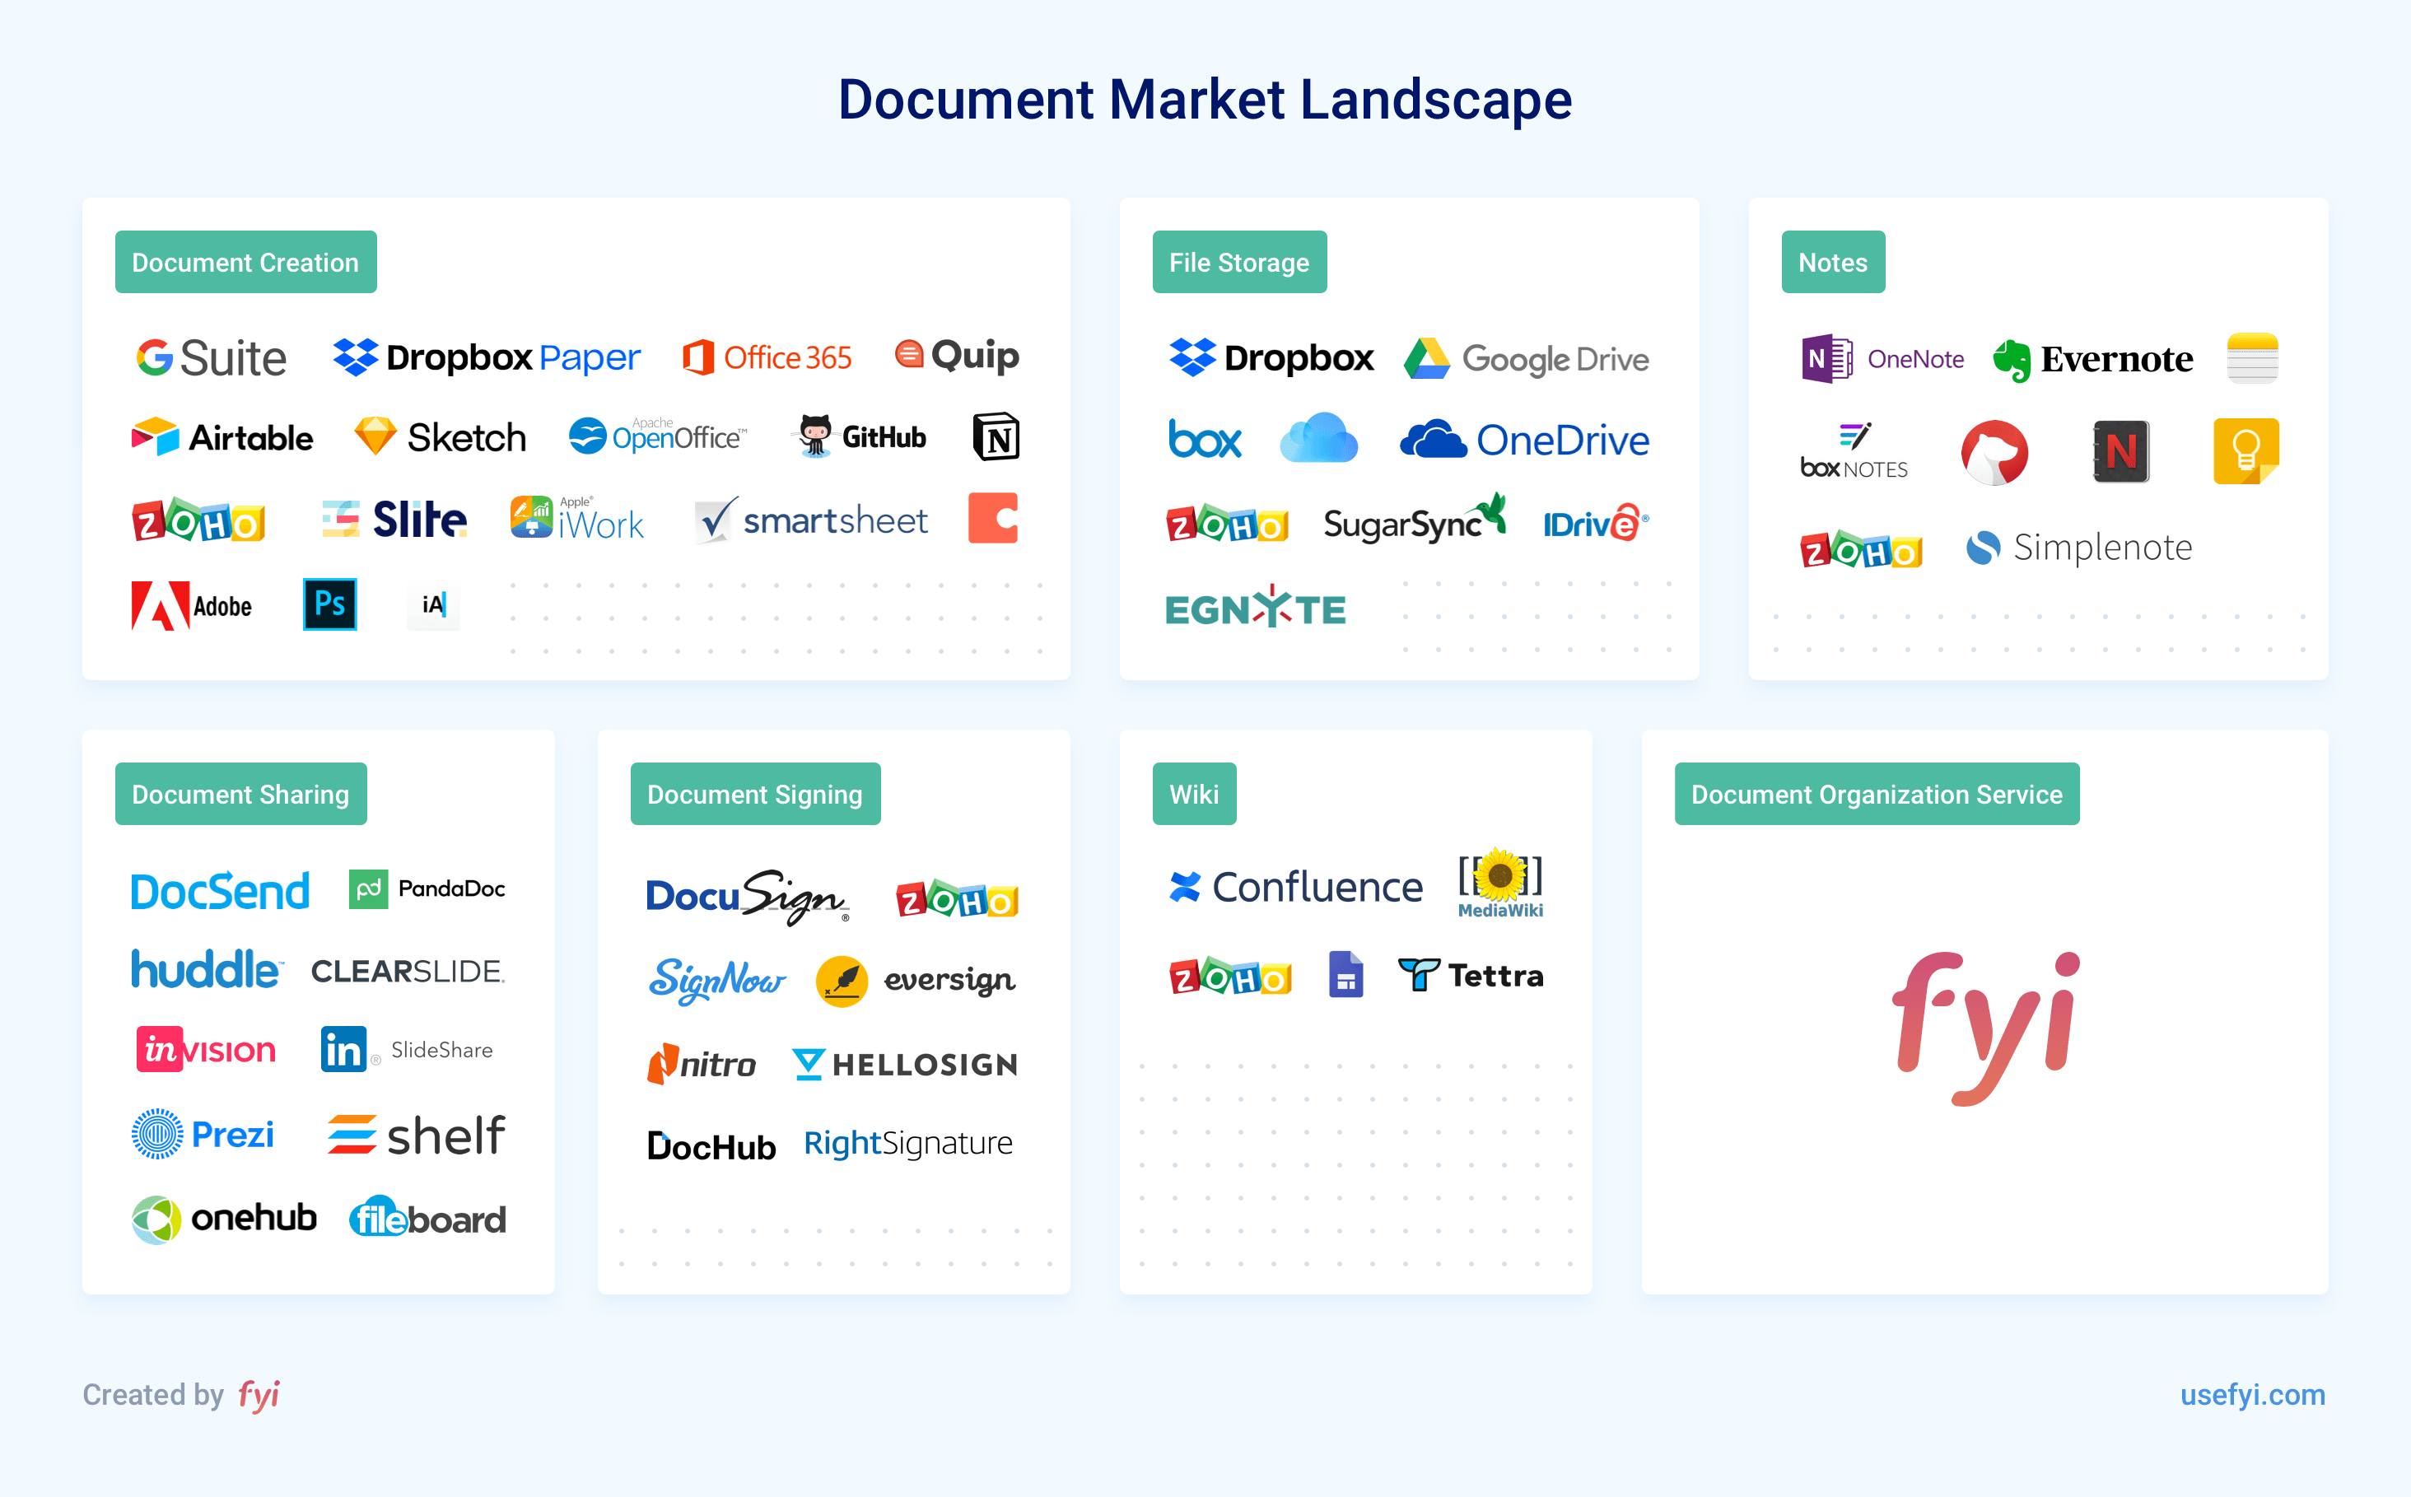Screen dimensions: 2411x1497
Task: Click the Photoshop icon in Document Creation
Action: pos(331,607)
